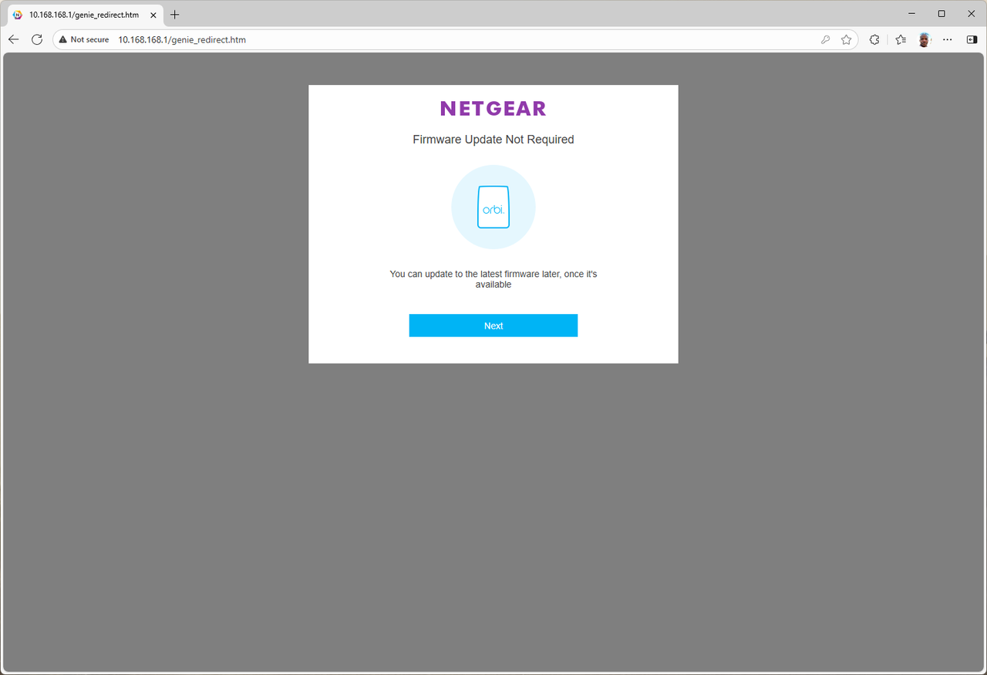Click 'You can update to the latest firmware' text
The width and height of the screenshot is (987, 675).
click(x=493, y=279)
